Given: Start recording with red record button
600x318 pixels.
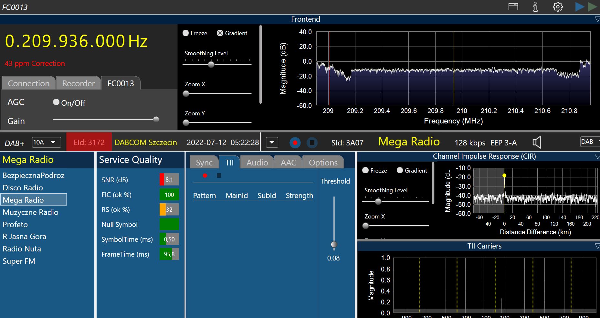Looking at the screenshot, I should click(295, 143).
